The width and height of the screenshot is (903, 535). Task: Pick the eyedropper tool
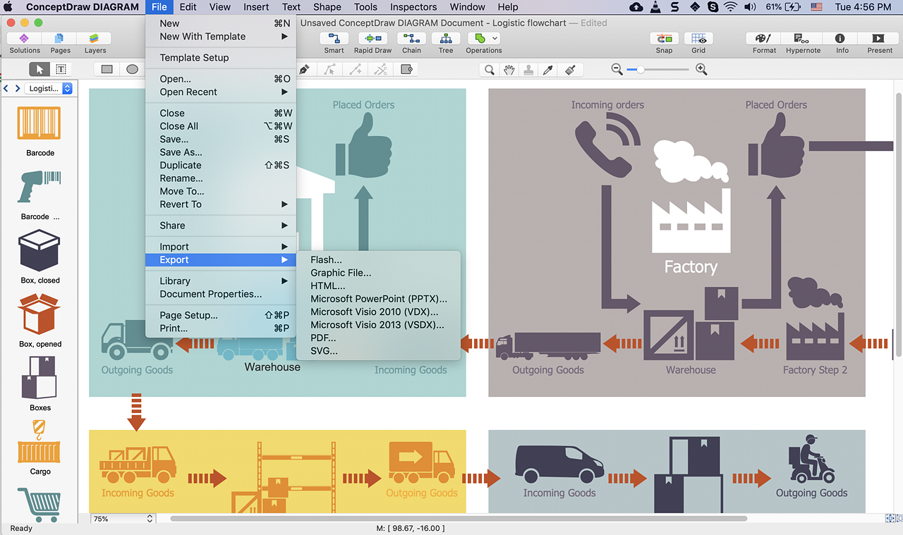click(x=548, y=69)
